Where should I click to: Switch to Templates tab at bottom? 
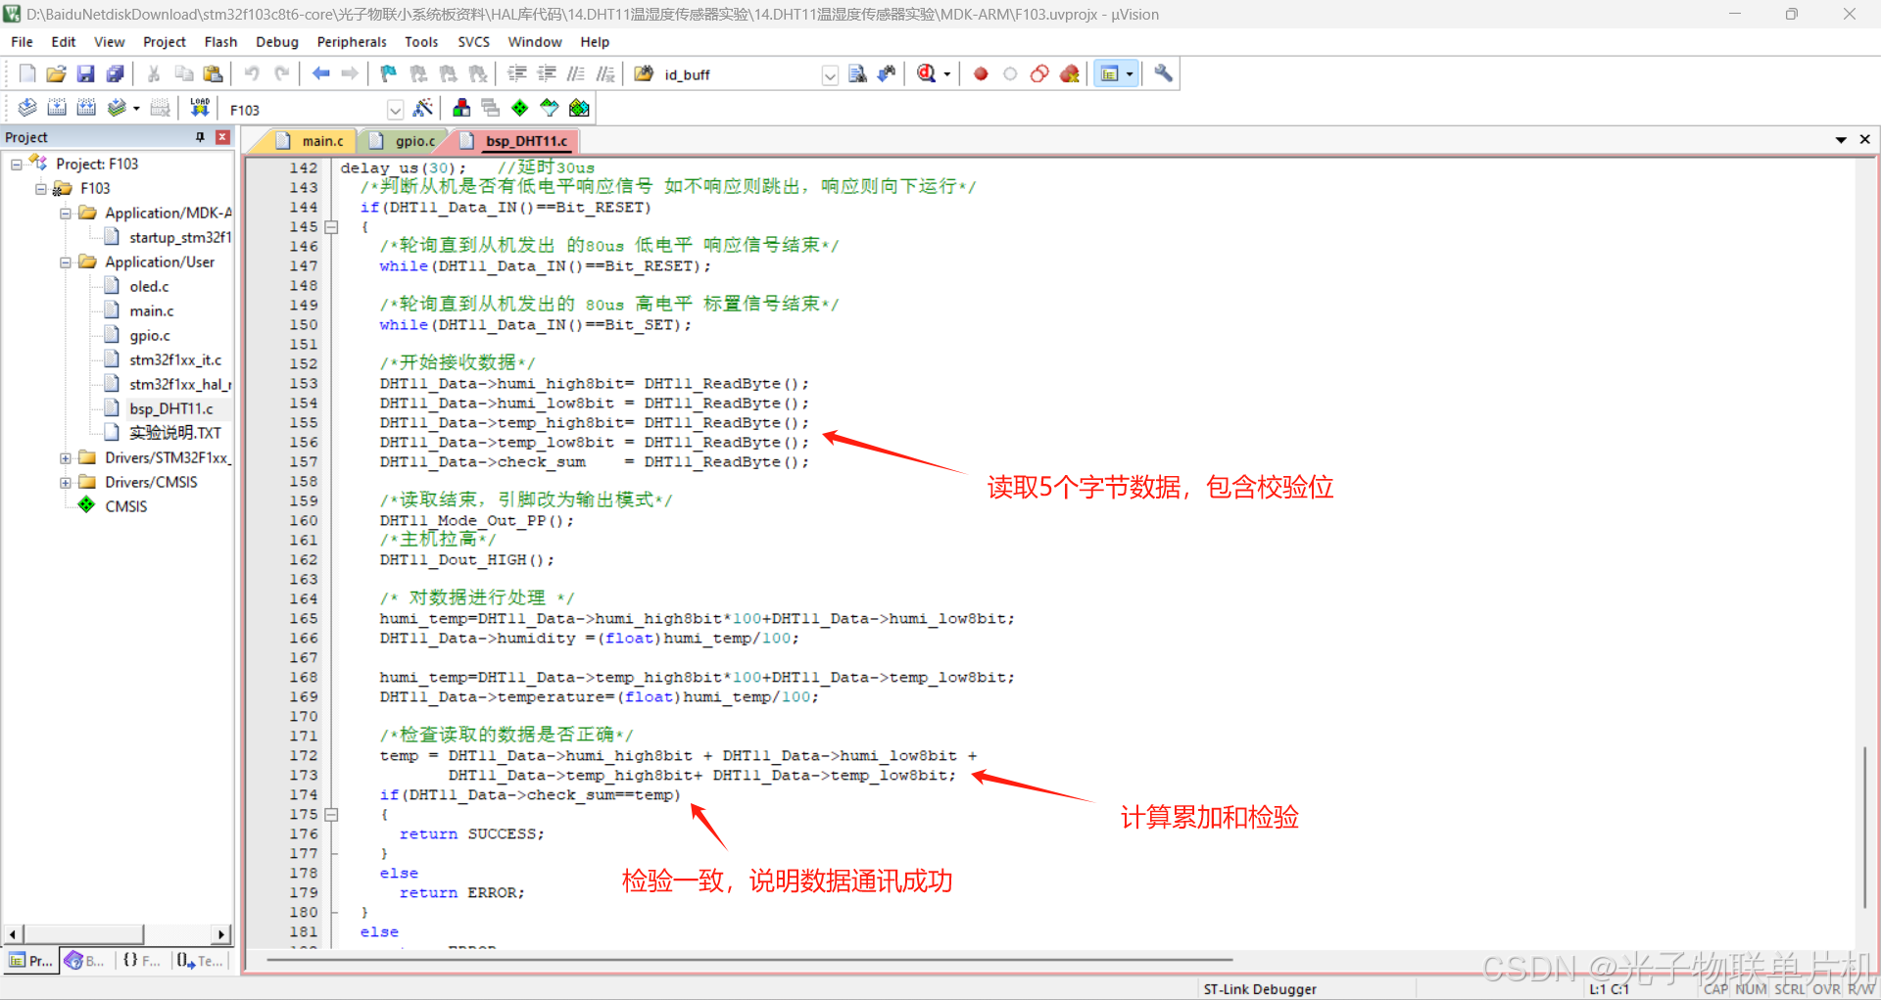(200, 961)
